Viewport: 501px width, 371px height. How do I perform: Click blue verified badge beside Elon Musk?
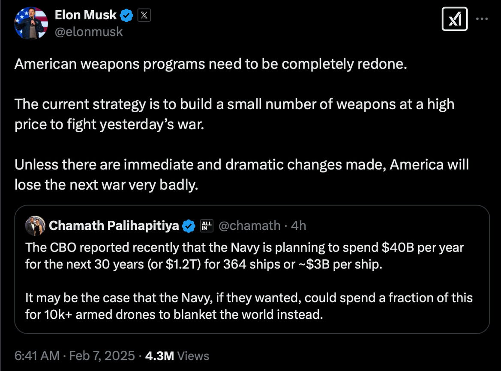point(126,16)
